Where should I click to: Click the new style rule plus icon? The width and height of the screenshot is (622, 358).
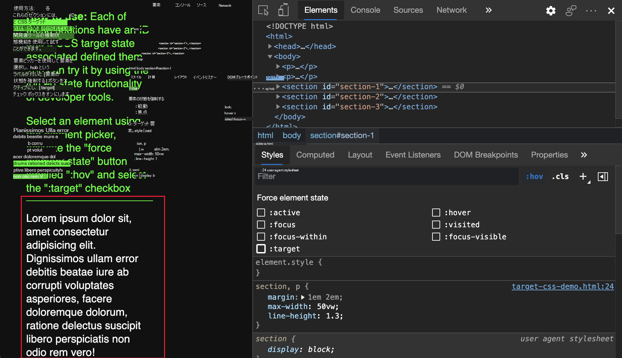[x=583, y=176]
